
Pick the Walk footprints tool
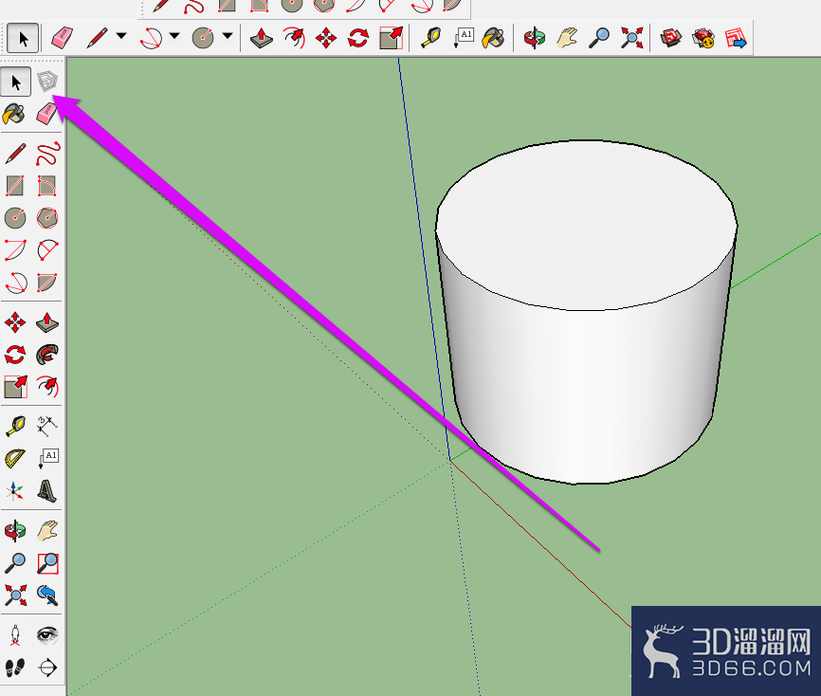pos(15,668)
